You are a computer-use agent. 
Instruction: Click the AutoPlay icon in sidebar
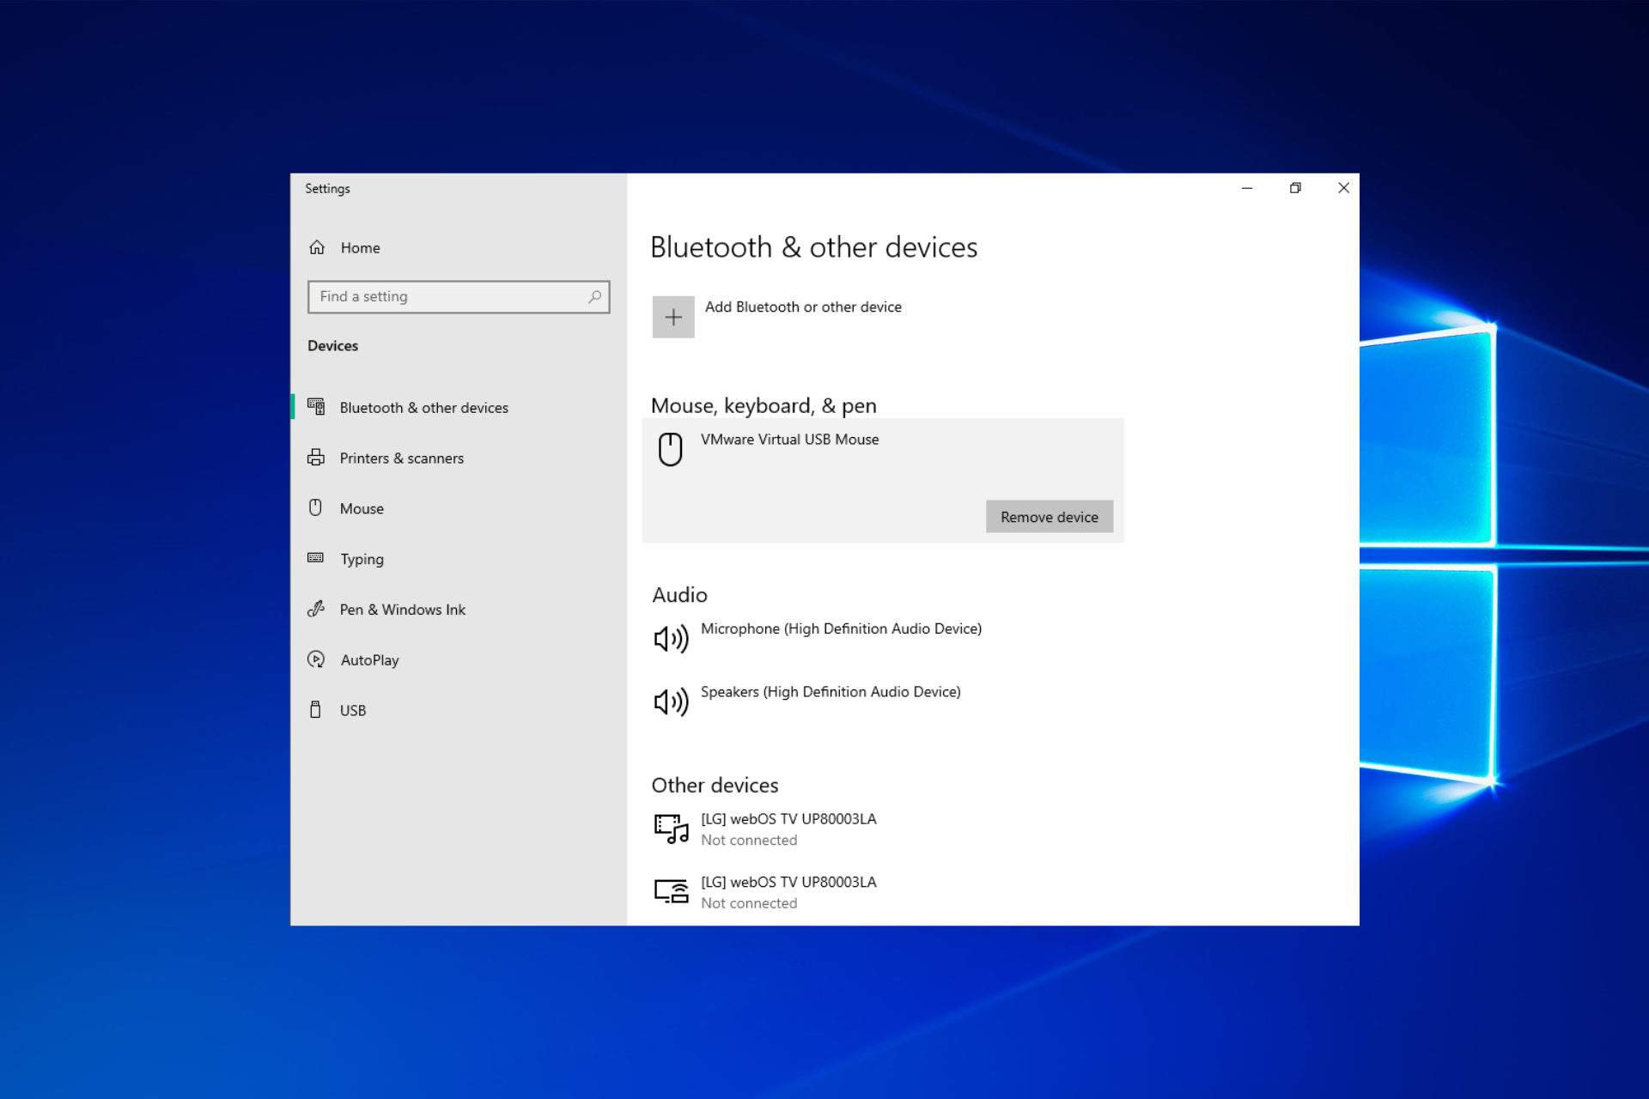pyautogui.click(x=316, y=659)
